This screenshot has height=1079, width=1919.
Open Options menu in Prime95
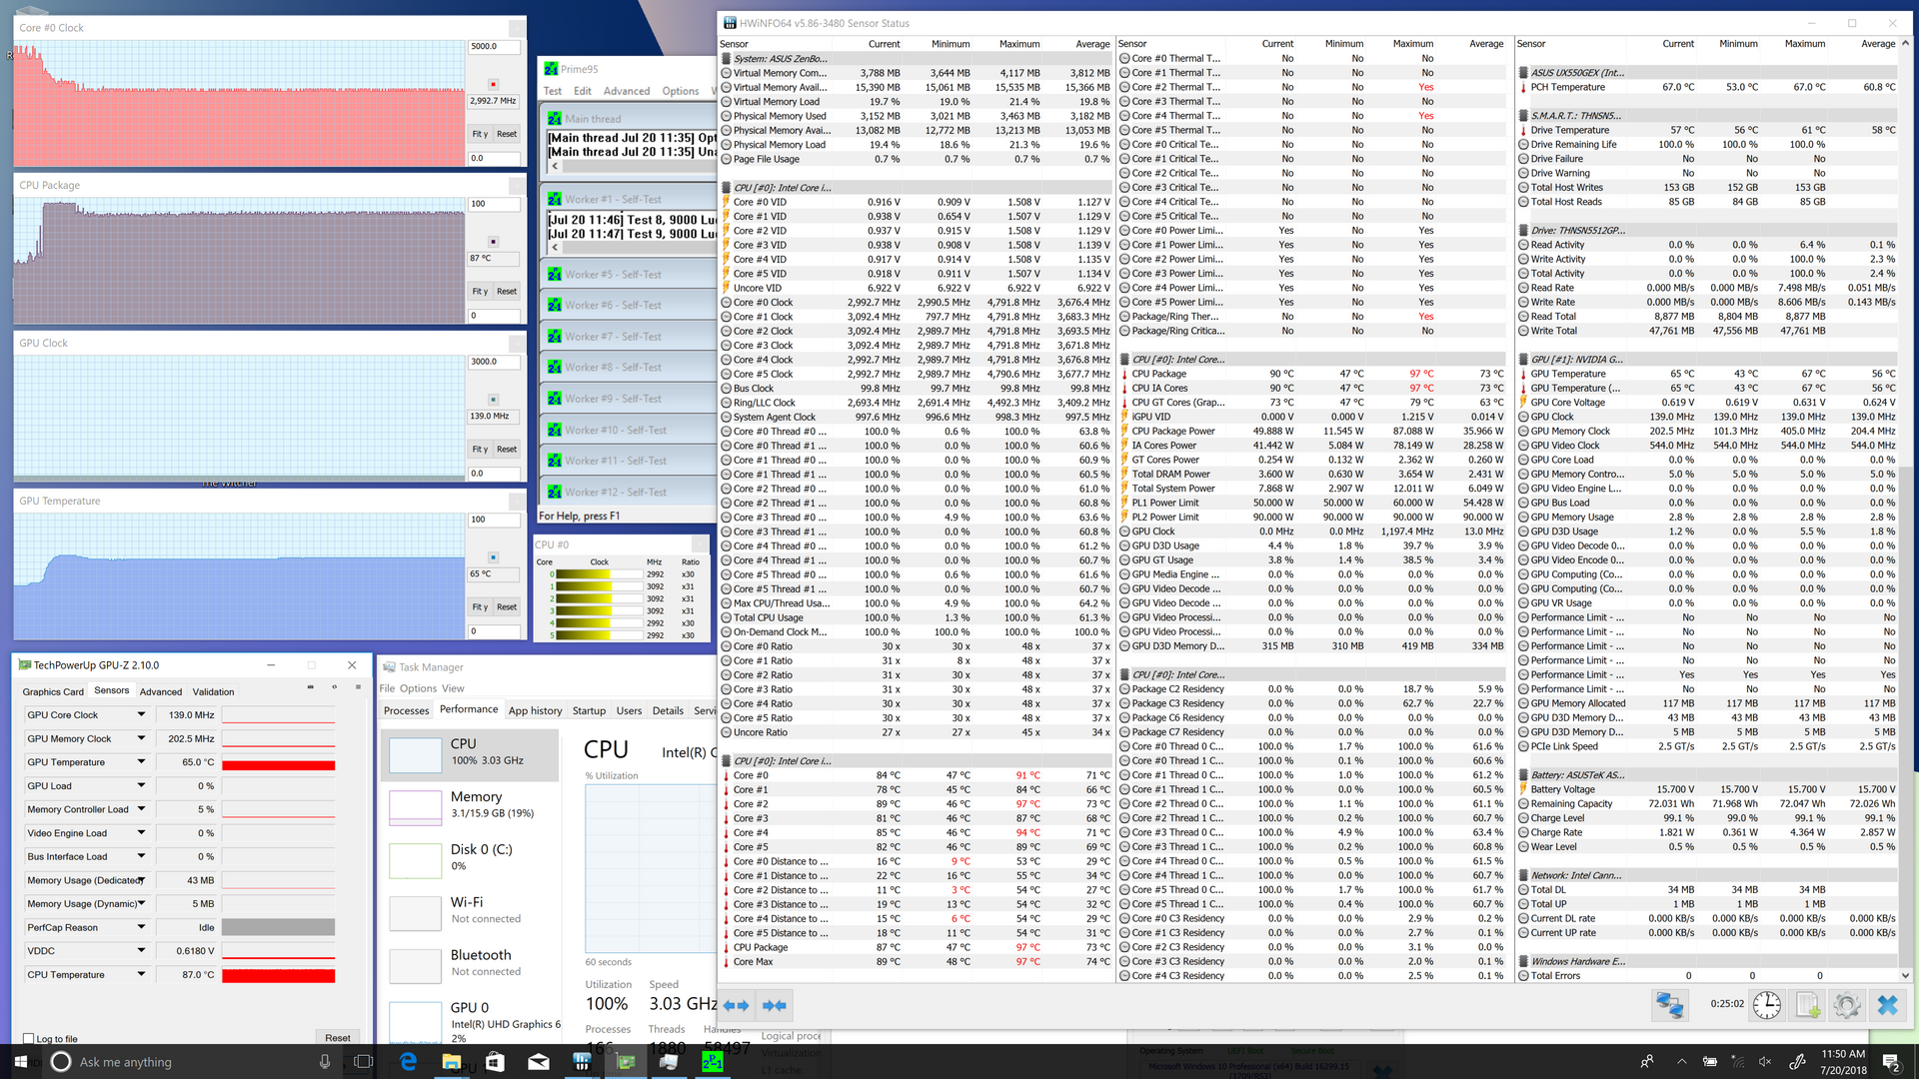click(x=681, y=91)
